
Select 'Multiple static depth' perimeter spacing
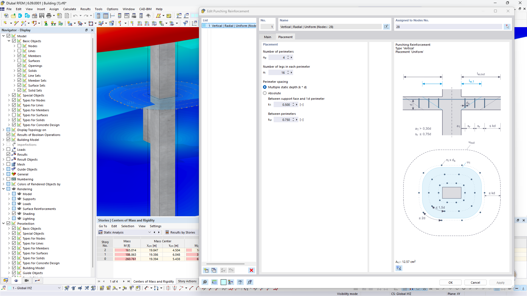(x=265, y=87)
